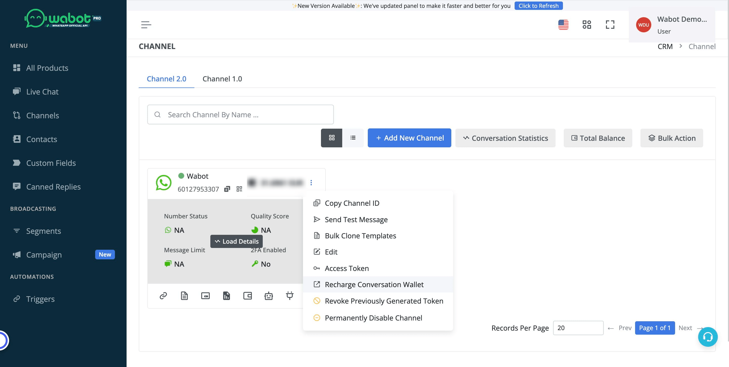Screen dimensions: 729x367
Task: Copy channel number using copy icon
Action: click(227, 189)
